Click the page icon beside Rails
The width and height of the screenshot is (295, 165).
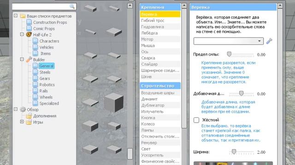point(35,91)
